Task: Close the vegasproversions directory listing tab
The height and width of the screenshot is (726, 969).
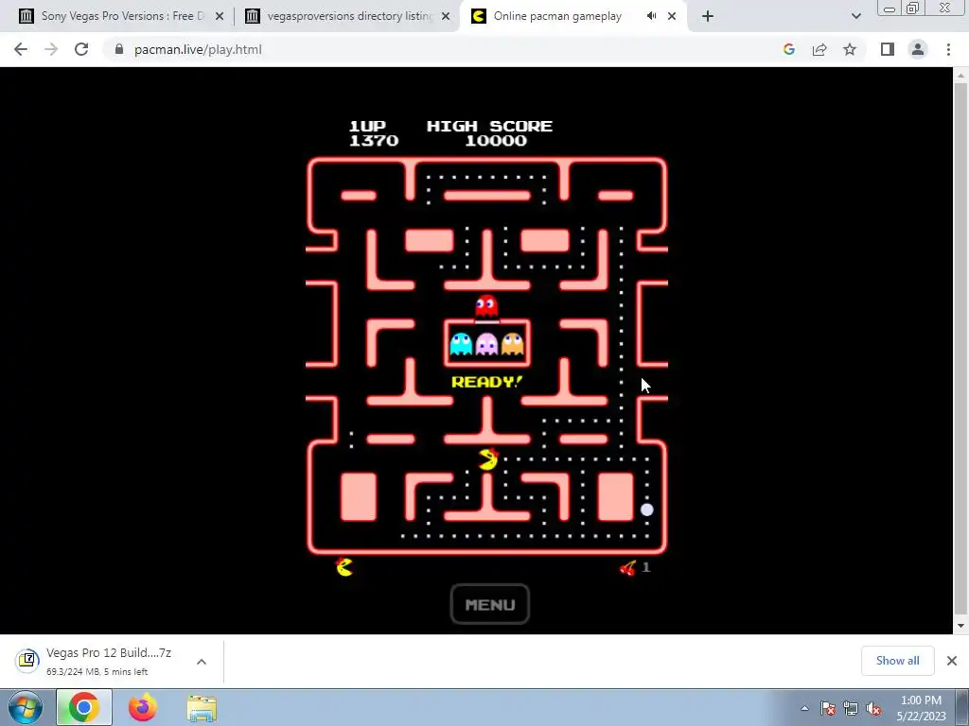Action: 446,16
